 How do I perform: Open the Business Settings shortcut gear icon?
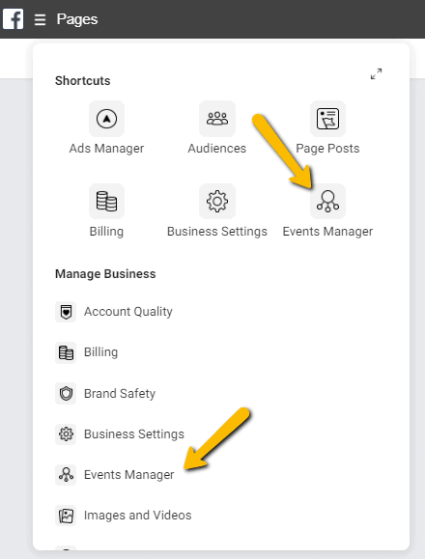[217, 202]
